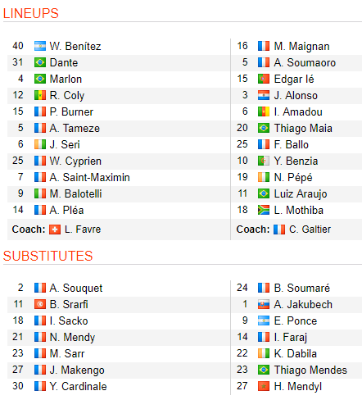
Task: Open coach C. Galtier profile
Action: [x=310, y=230]
